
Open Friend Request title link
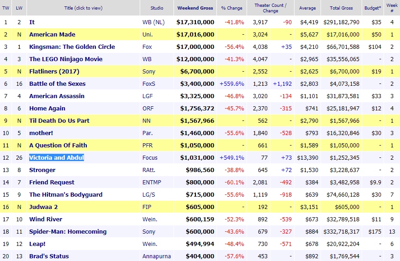[x=52, y=182]
